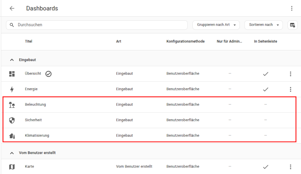Click sidebar checkmark in Energie row

click(x=265, y=89)
